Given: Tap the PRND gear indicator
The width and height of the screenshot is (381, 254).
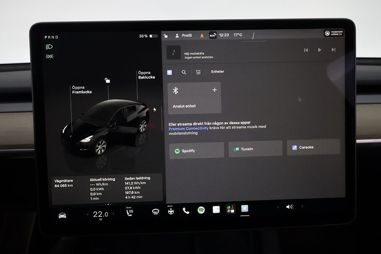Looking at the screenshot, I should 51,37.
